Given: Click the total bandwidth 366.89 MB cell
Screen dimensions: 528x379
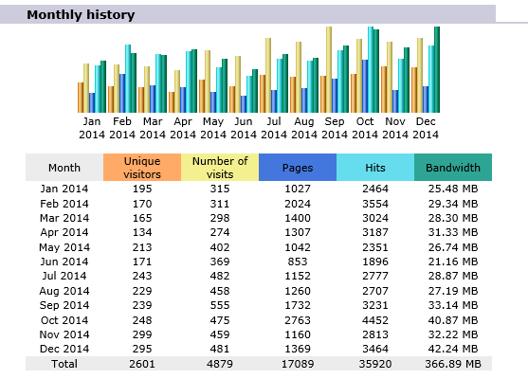Looking at the screenshot, I should pos(453,364).
